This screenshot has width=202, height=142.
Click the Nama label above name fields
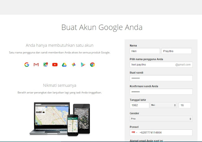click(x=133, y=45)
